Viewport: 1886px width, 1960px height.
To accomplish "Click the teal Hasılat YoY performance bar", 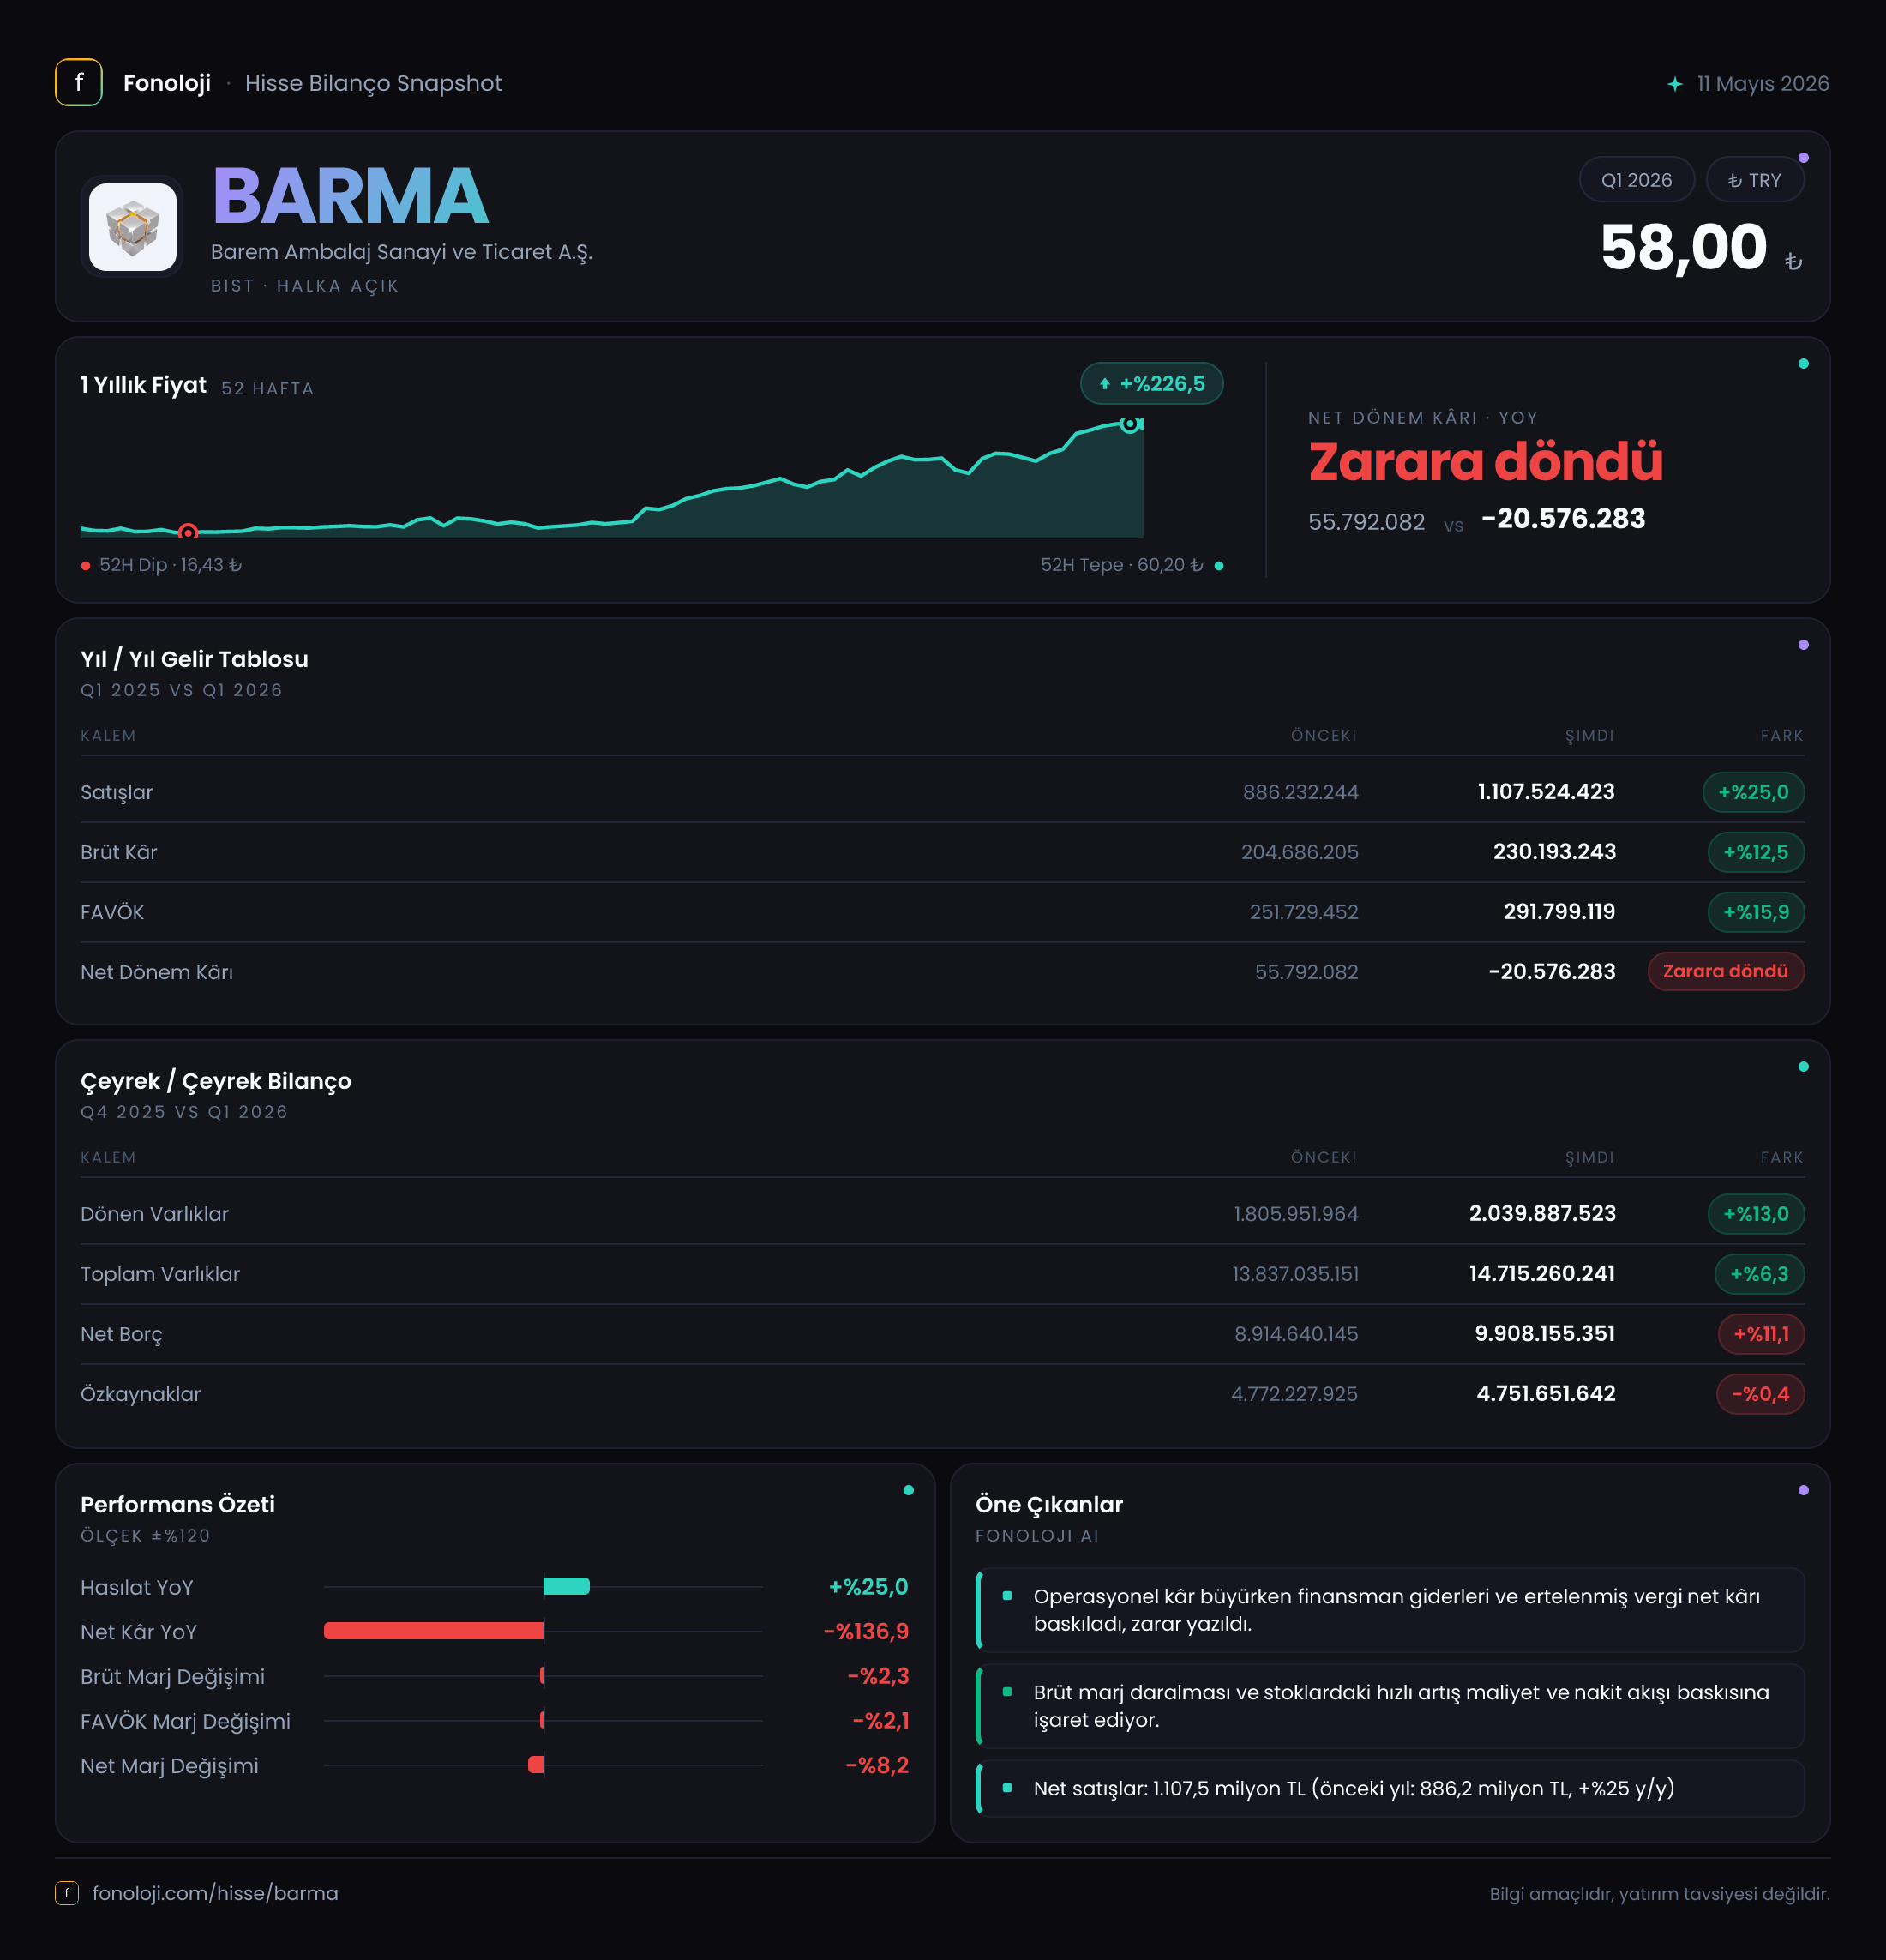I will (x=566, y=1586).
